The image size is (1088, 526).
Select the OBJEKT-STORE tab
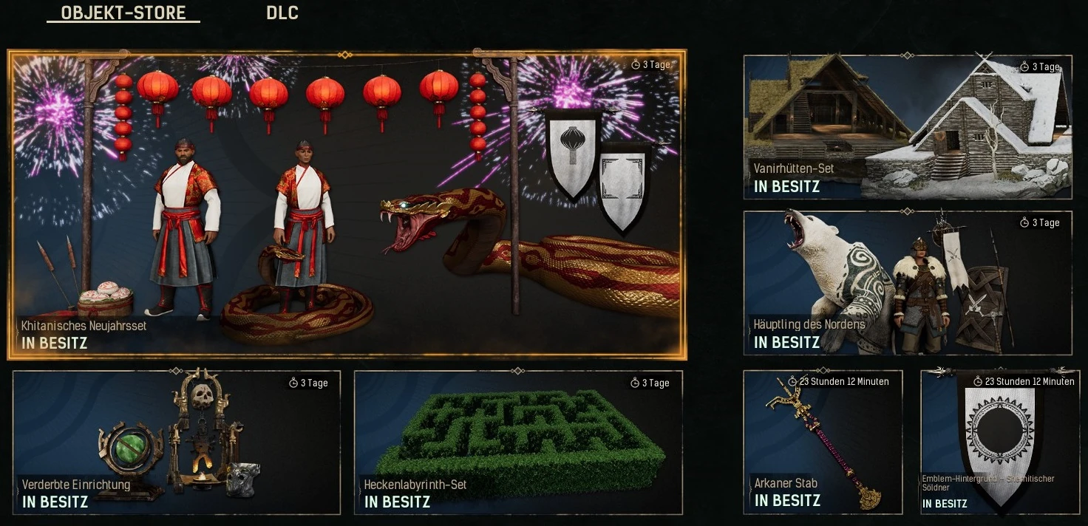tap(123, 13)
